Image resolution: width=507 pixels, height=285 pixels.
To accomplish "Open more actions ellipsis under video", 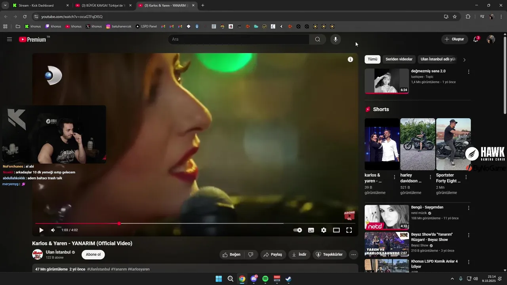I will click(353, 255).
